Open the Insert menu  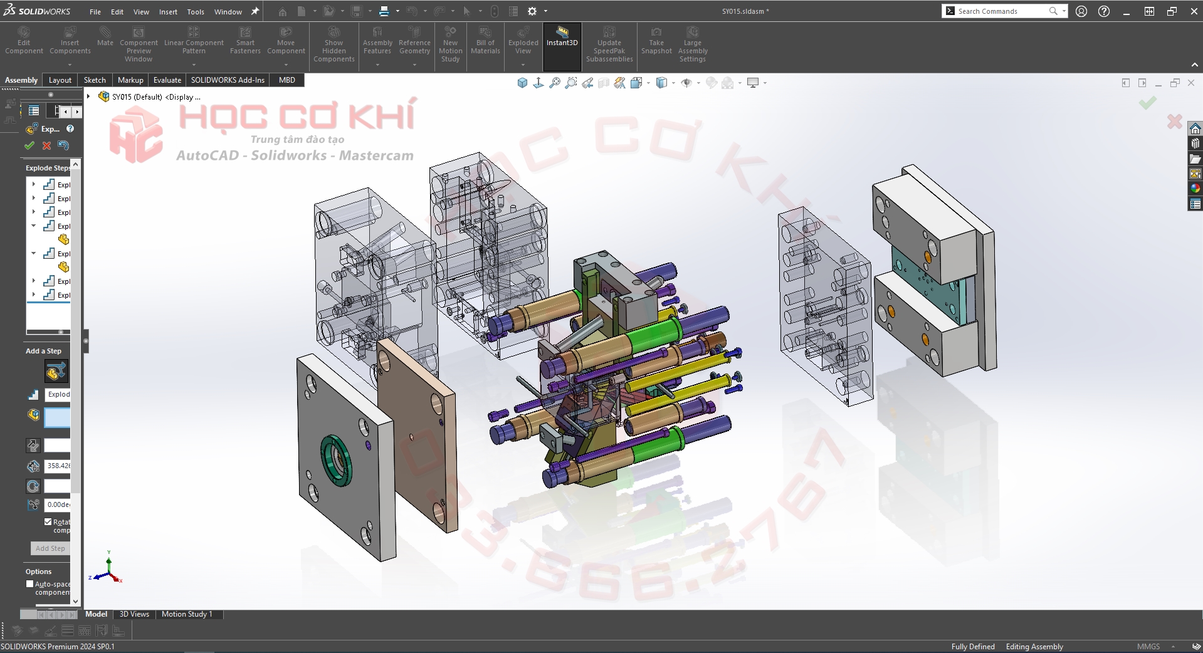coord(168,11)
